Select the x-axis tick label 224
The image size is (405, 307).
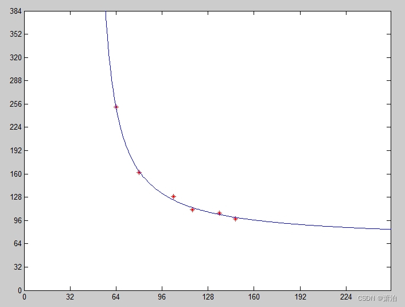(346, 297)
